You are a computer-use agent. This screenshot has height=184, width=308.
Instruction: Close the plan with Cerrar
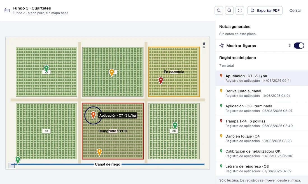point(295,10)
